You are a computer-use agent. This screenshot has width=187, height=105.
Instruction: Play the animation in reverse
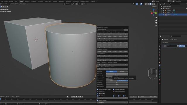(76, 97)
